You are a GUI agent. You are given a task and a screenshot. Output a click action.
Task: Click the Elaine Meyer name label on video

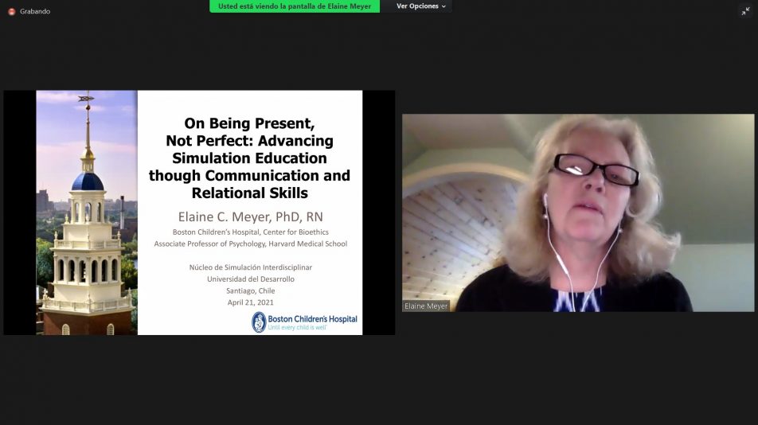tap(426, 306)
